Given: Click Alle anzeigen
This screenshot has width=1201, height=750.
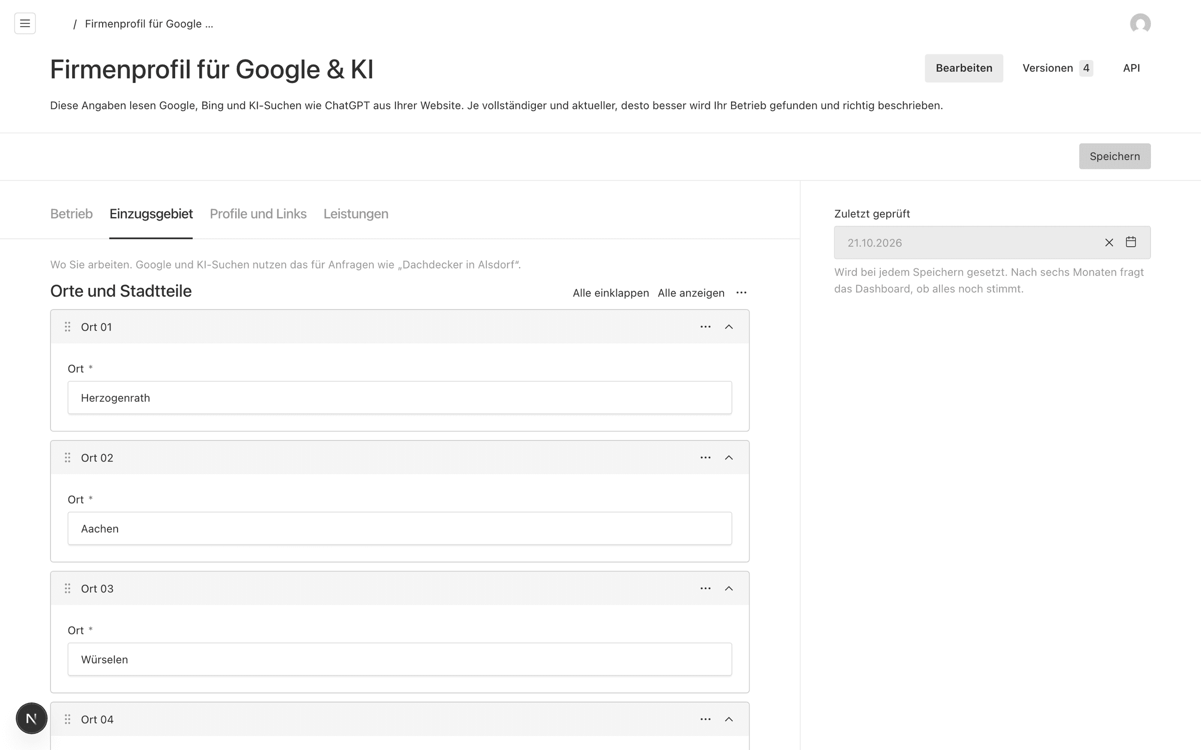Looking at the screenshot, I should 691,293.
